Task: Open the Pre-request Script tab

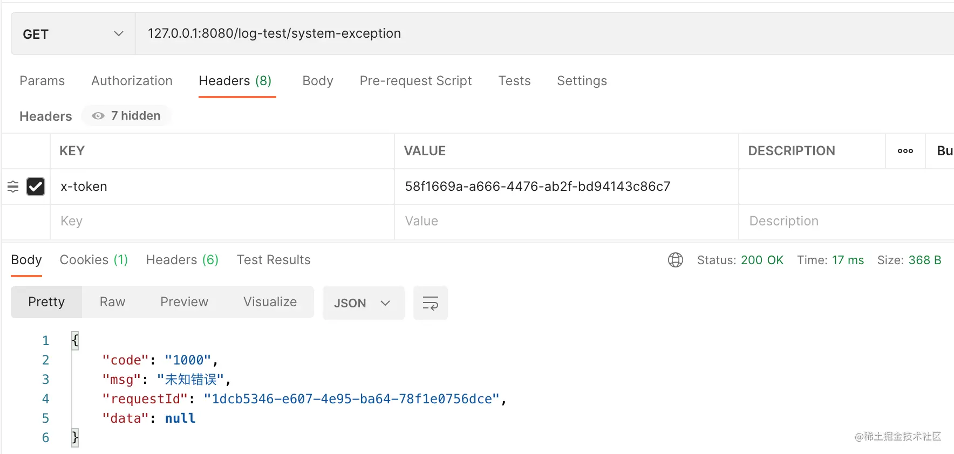Action: click(x=415, y=81)
